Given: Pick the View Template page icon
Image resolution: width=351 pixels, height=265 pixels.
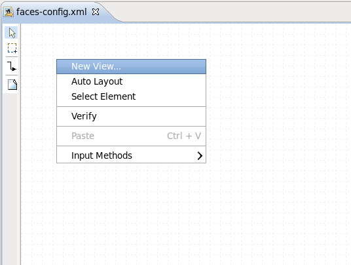Looking at the screenshot, I should tap(12, 85).
